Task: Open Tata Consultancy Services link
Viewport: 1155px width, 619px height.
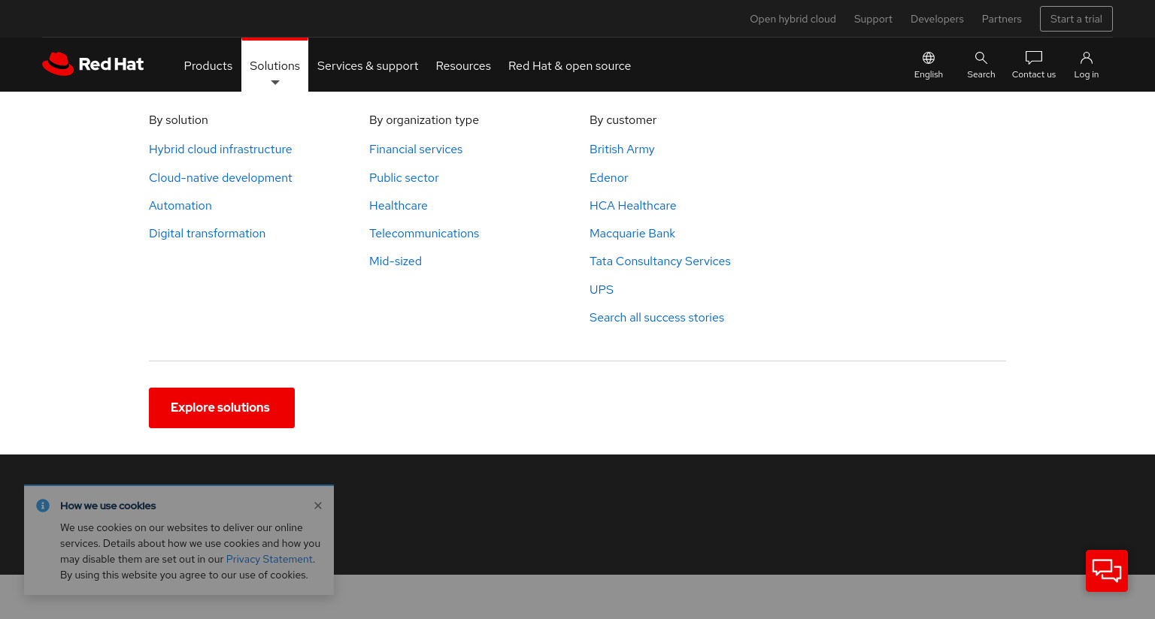Action: (660, 261)
